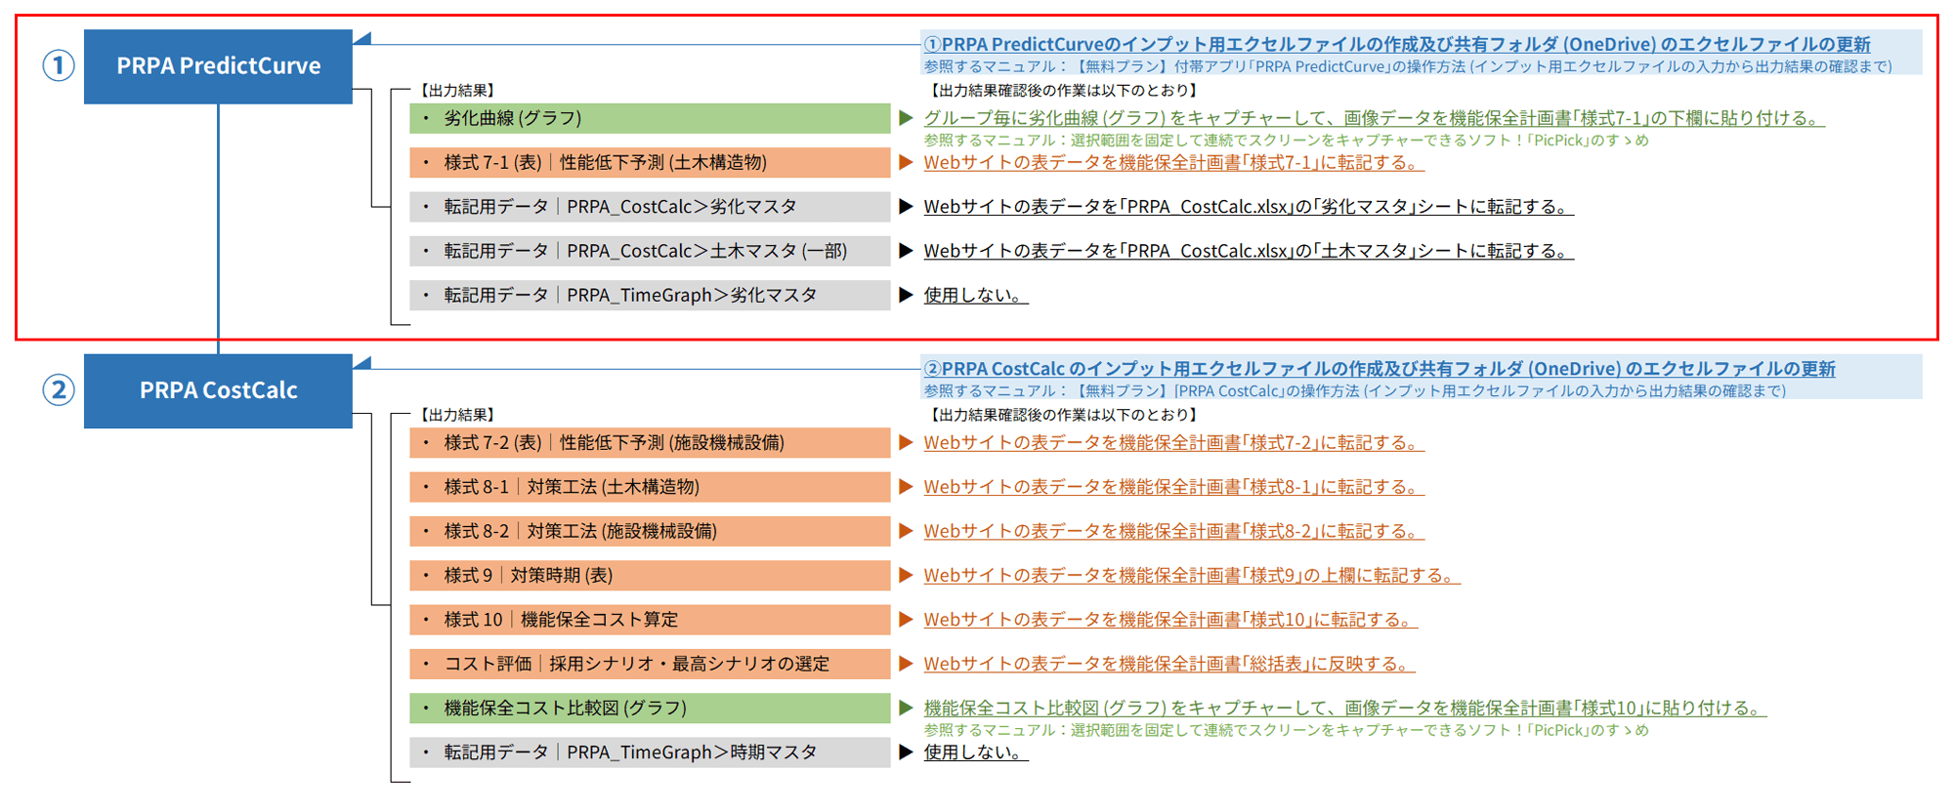Click the PRPA CostCalc blue box

pyautogui.click(x=218, y=391)
